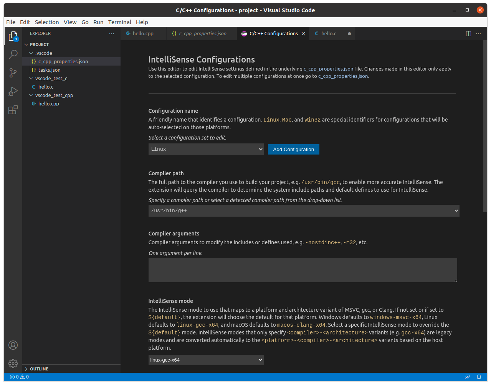Open the feedback icon in status bar
The width and height of the screenshot is (491, 385).
467,377
